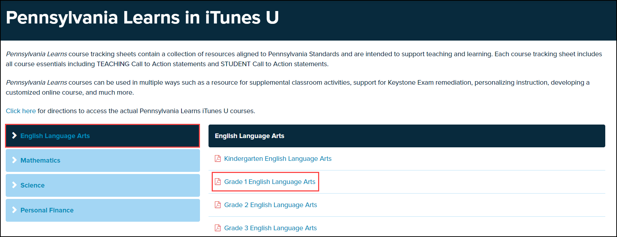Open the Personal Finance category

click(47, 210)
